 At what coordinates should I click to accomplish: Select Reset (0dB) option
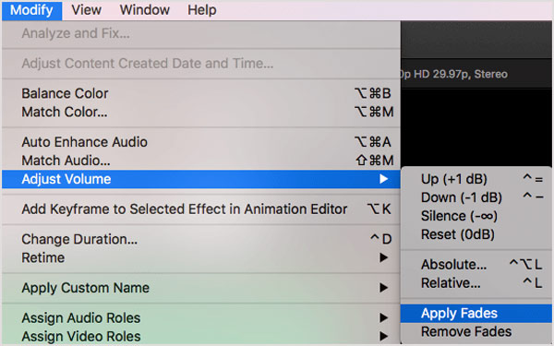(x=476, y=234)
